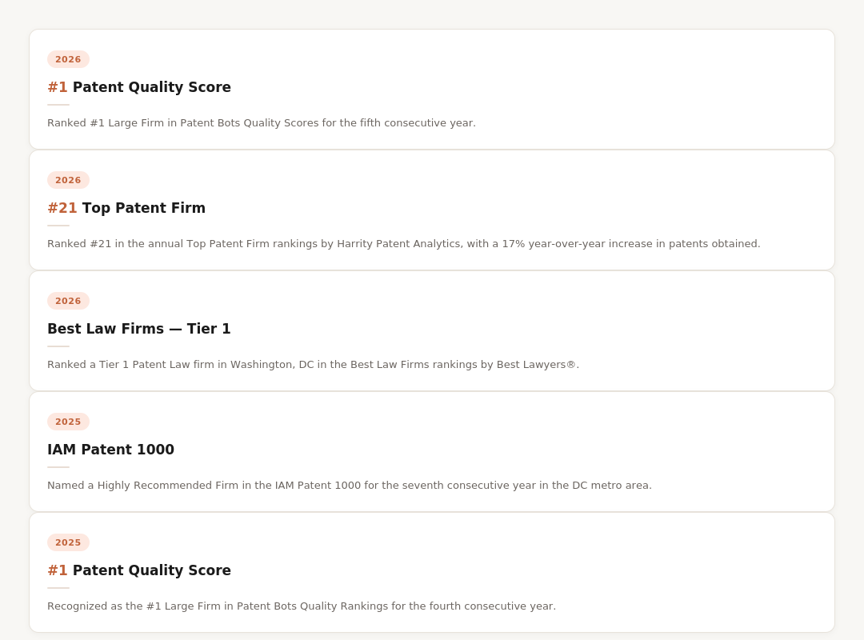This screenshot has width=864, height=640.
Task: Click the Harrity Patent Analytics ranking description
Action: tap(403, 244)
